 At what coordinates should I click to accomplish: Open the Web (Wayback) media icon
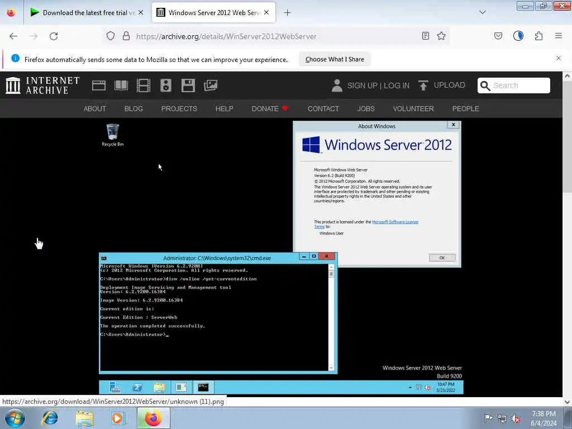coord(99,85)
